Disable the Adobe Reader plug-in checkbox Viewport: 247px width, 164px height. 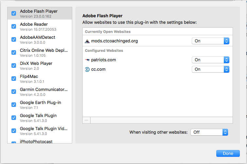(14, 26)
